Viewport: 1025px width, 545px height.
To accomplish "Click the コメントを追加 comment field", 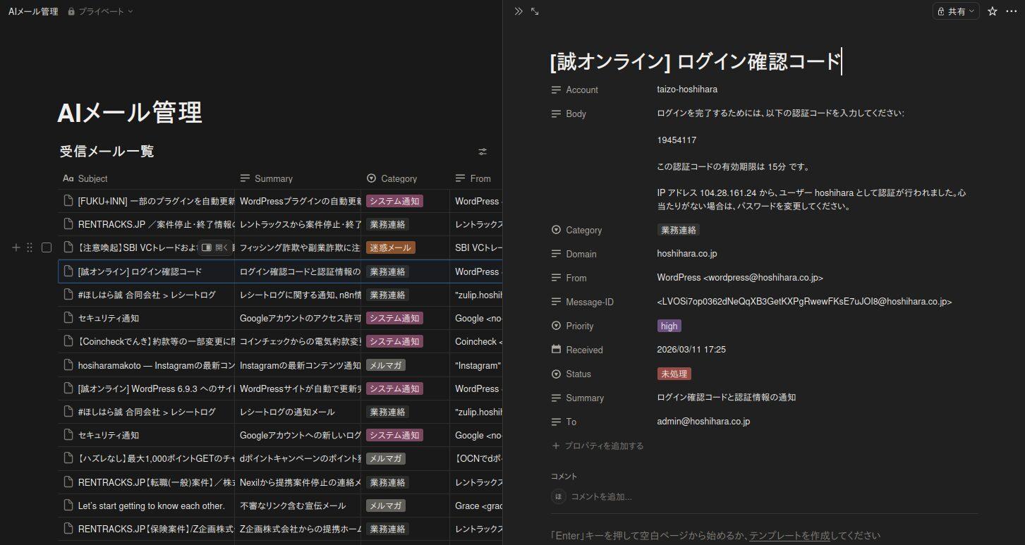I will [601, 496].
